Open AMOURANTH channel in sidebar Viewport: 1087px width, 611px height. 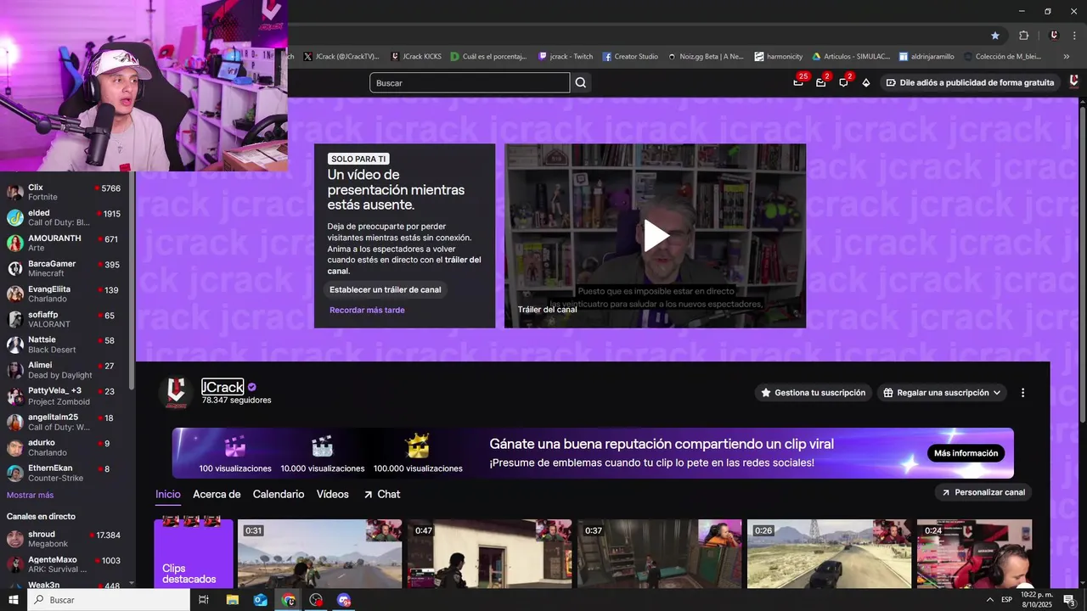click(x=65, y=243)
